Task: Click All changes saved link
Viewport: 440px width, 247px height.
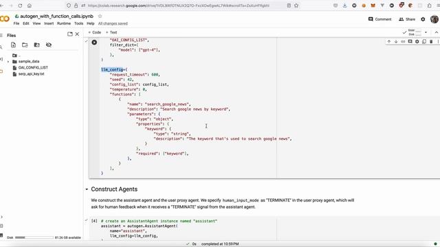Action: (113, 23)
